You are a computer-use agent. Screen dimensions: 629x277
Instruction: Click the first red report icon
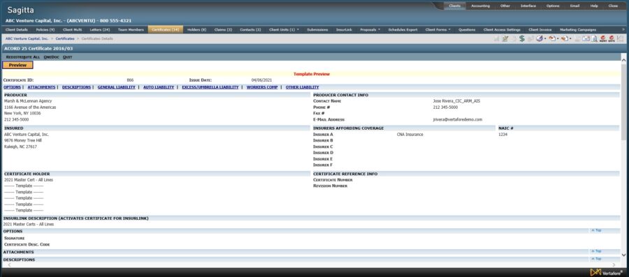coord(603,38)
